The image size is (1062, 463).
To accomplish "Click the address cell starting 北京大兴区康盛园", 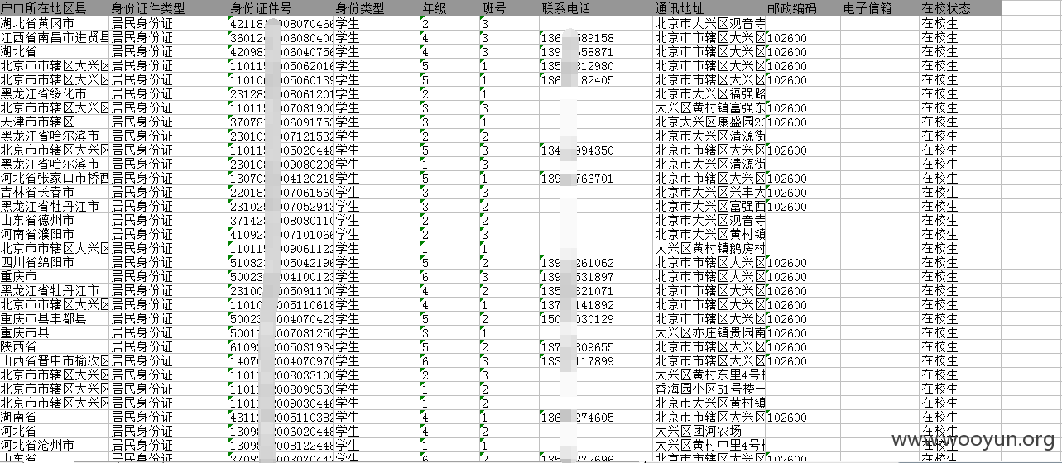I will click(x=709, y=122).
